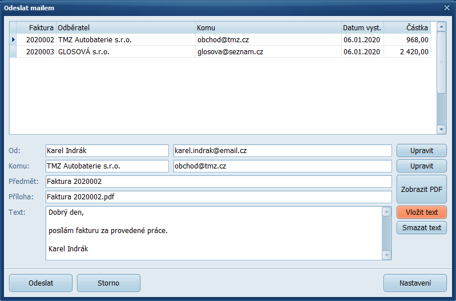Click the Předmět field Faktura 2020002
This screenshot has width=456, height=301.
[219, 182]
